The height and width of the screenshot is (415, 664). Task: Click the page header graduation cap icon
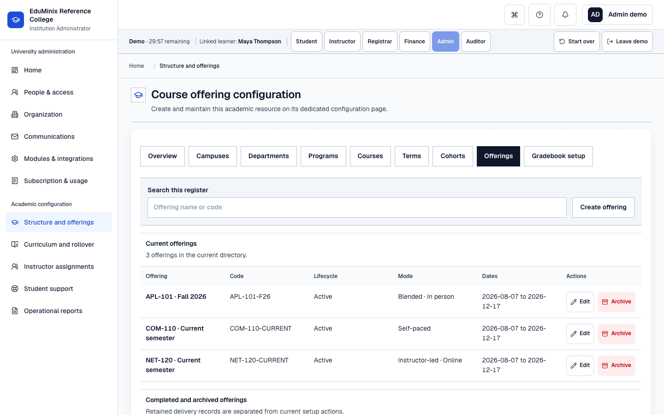coord(138,95)
